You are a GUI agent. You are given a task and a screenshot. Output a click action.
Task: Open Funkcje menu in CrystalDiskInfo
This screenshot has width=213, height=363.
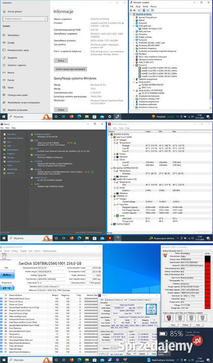[15, 251]
